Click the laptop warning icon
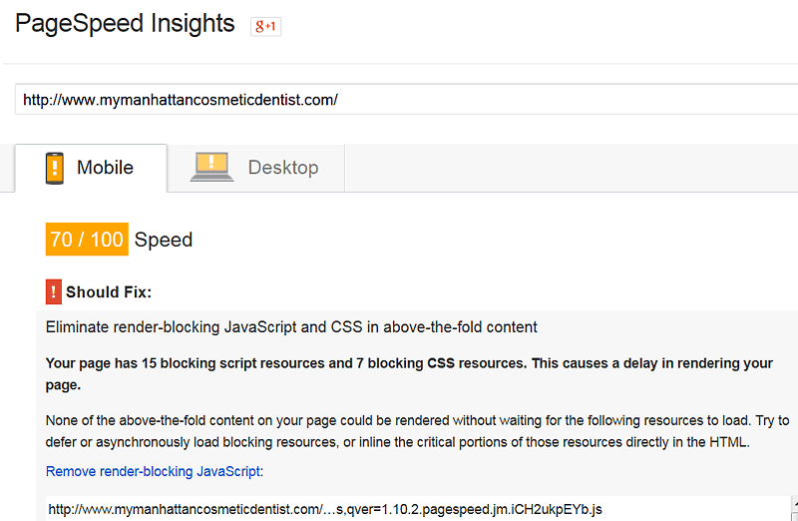The width and height of the screenshot is (798, 521). click(211, 167)
